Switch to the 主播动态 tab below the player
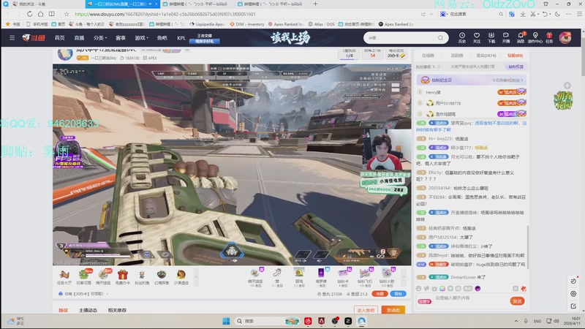This screenshot has height=329, width=585. [x=88, y=310]
